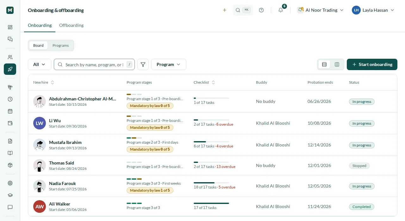The width and height of the screenshot is (405, 221).
Task: Select the Onboarding tab
Action: 40,25
